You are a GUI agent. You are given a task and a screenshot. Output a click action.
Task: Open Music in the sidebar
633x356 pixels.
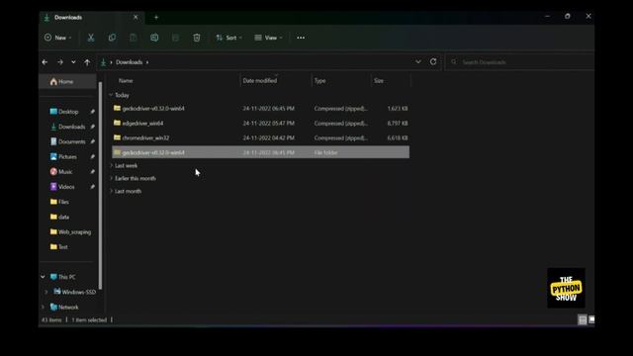click(x=65, y=171)
